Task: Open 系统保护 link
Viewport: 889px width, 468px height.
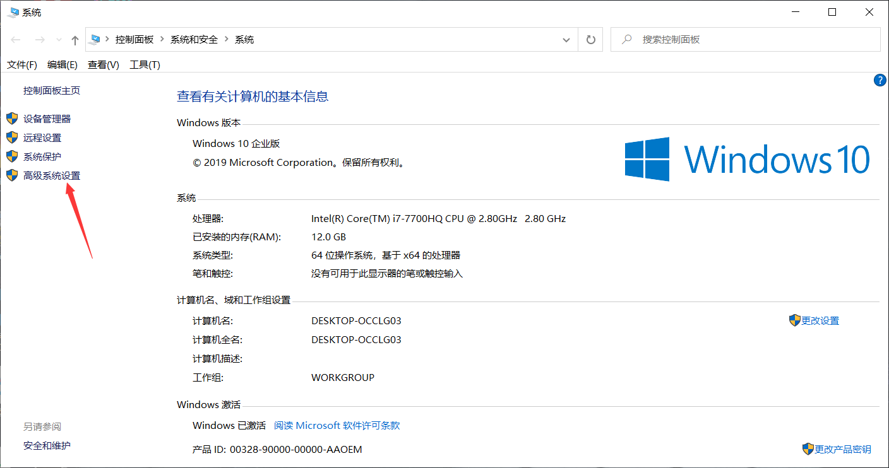Action: 42,156
